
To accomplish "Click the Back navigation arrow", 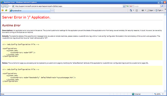I will tap(3, 6).
